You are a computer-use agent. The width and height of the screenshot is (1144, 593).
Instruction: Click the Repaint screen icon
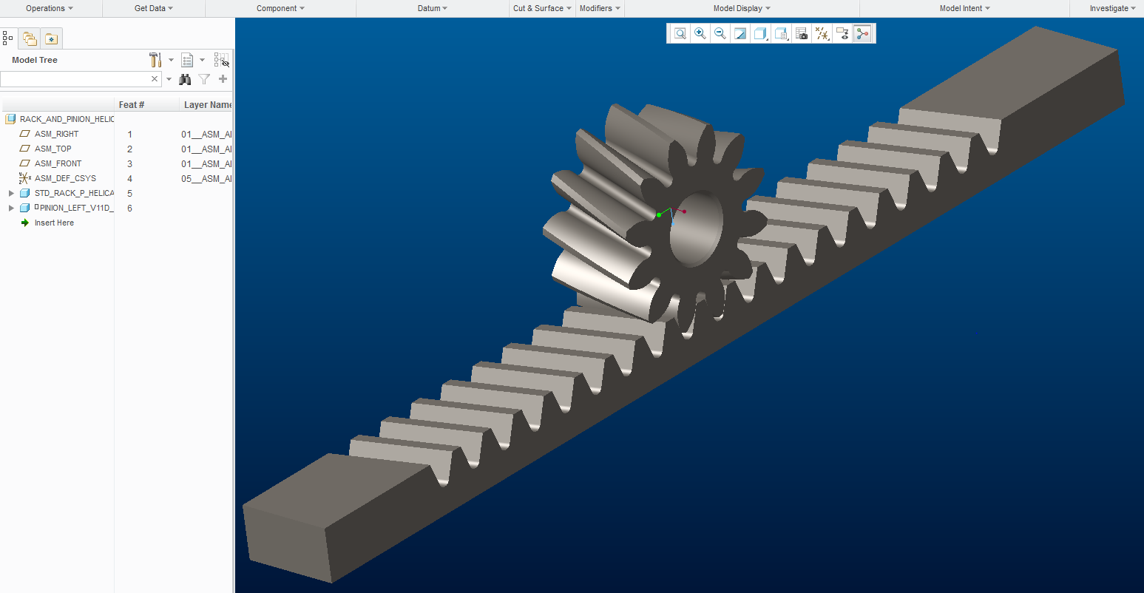[739, 33]
